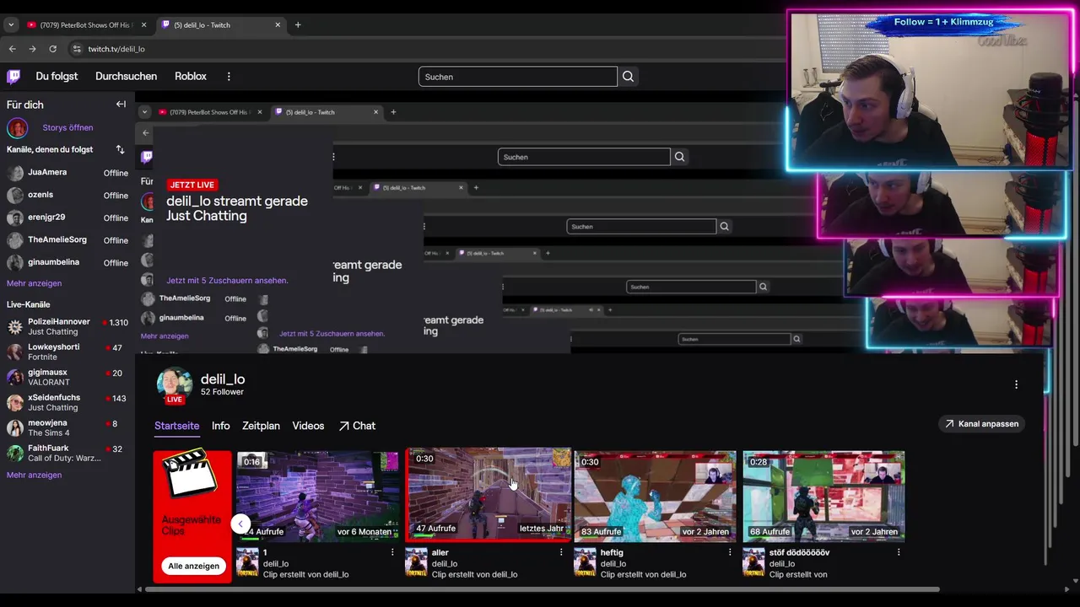Open the clip thumbnail titled "1"

click(x=319, y=496)
